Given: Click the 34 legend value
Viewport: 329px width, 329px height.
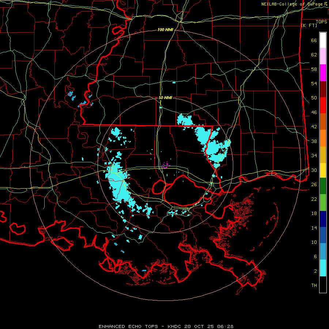Looking at the screenshot, I should coord(314,156).
